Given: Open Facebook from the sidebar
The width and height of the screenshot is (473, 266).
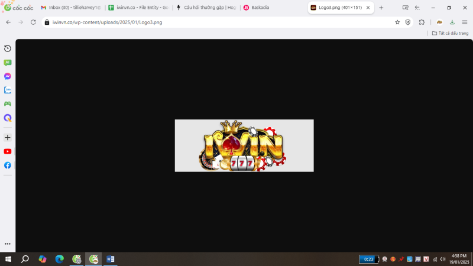Looking at the screenshot, I should pyautogui.click(x=8, y=165).
